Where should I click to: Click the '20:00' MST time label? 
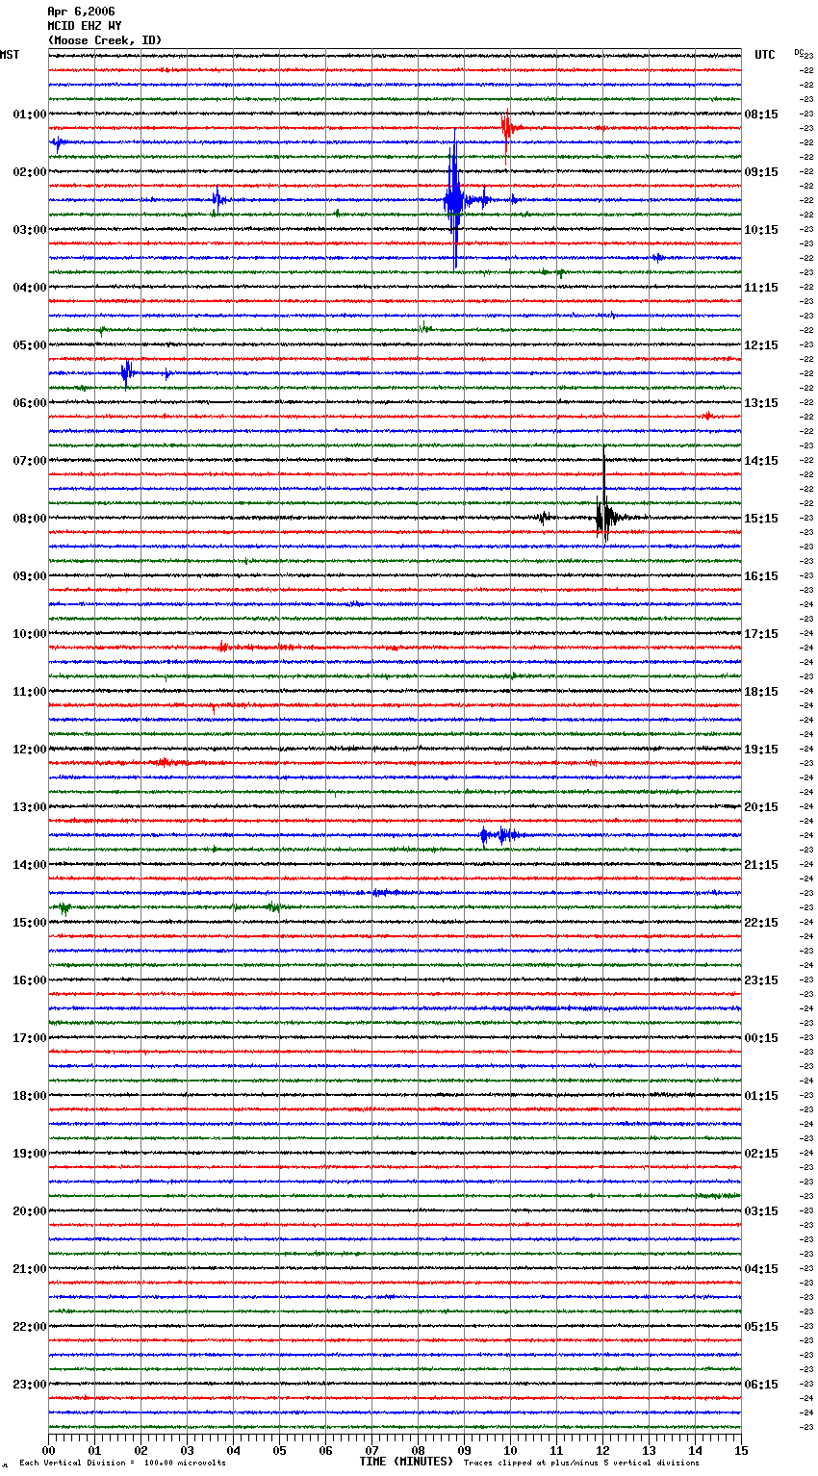[30, 1211]
